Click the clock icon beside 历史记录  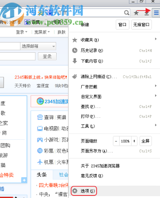coord(75,50)
